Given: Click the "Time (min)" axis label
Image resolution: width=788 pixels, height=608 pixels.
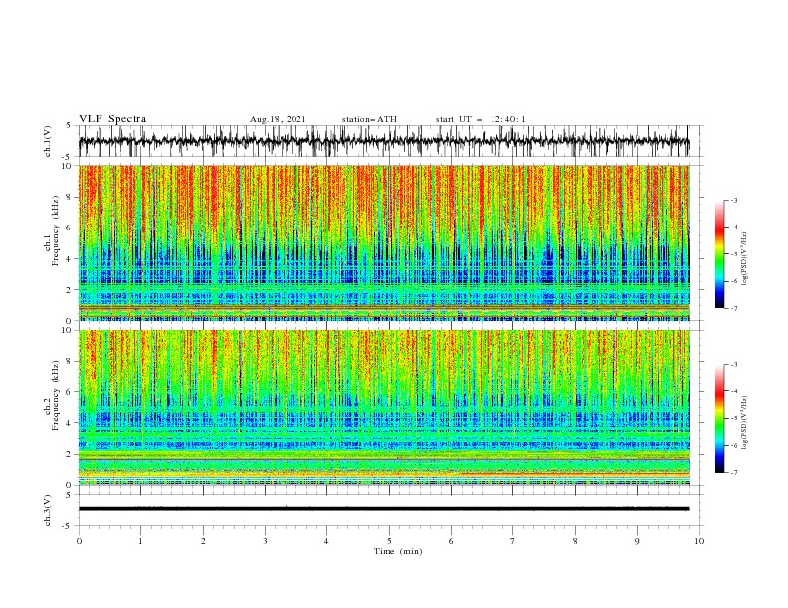Looking at the screenshot, I should click(x=398, y=551).
